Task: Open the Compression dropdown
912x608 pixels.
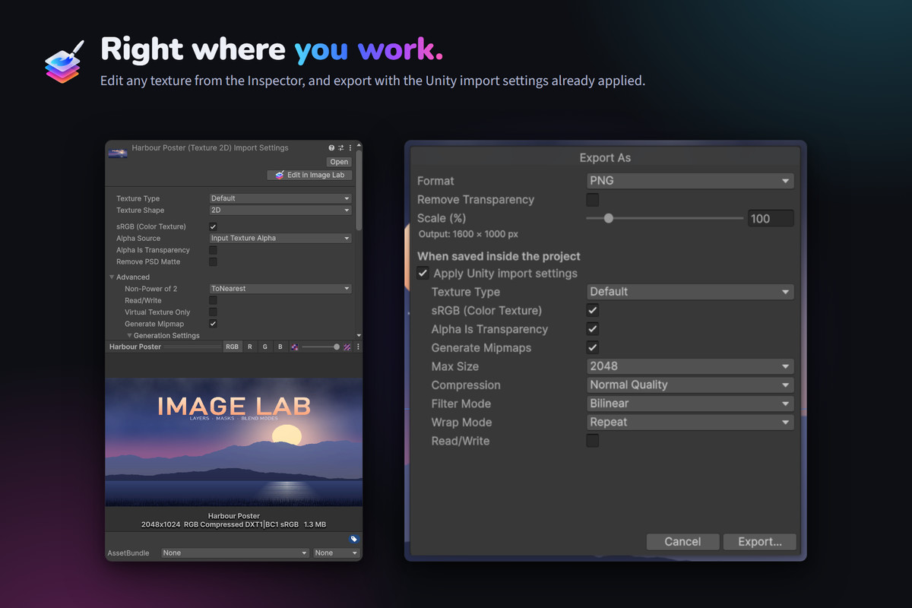Action: pos(690,385)
